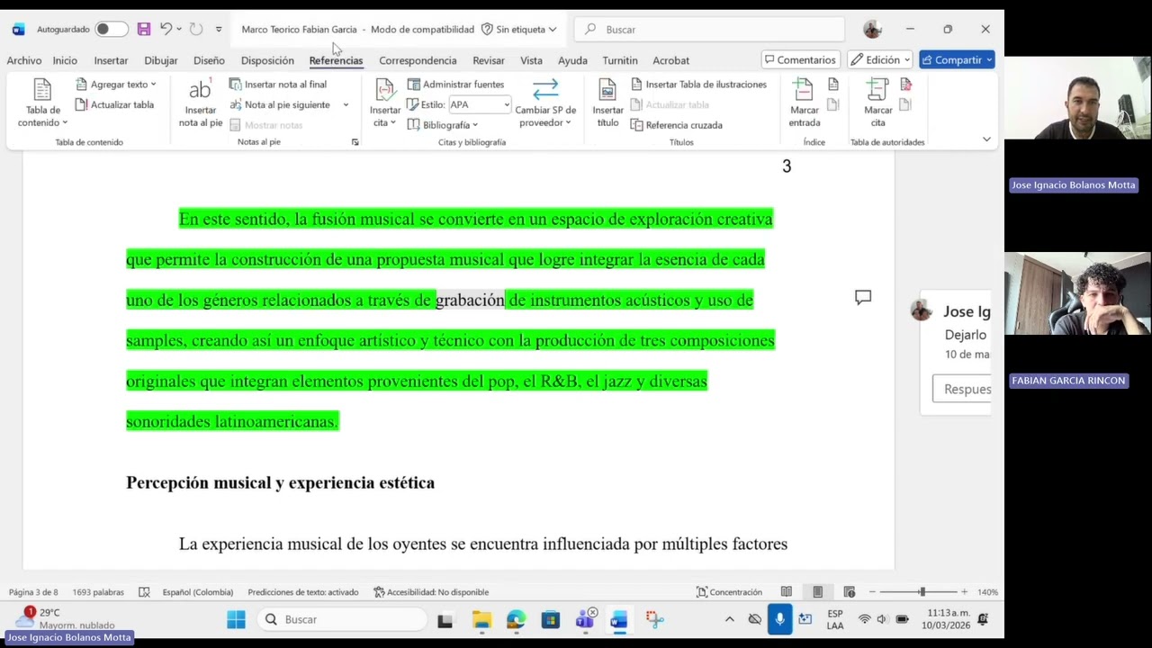Click Insertar tabla de autoridades icon
This screenshot has height=648, width=1152.
click(906, 85)
